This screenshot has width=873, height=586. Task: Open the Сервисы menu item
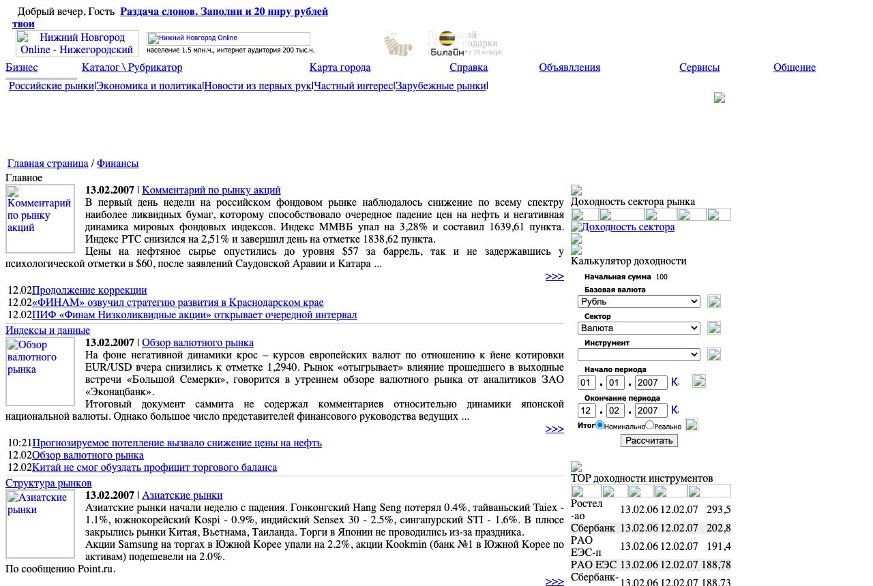coord(699,67)
